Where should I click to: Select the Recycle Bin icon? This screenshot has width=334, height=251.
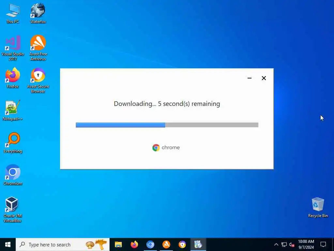tap(318, 208)
